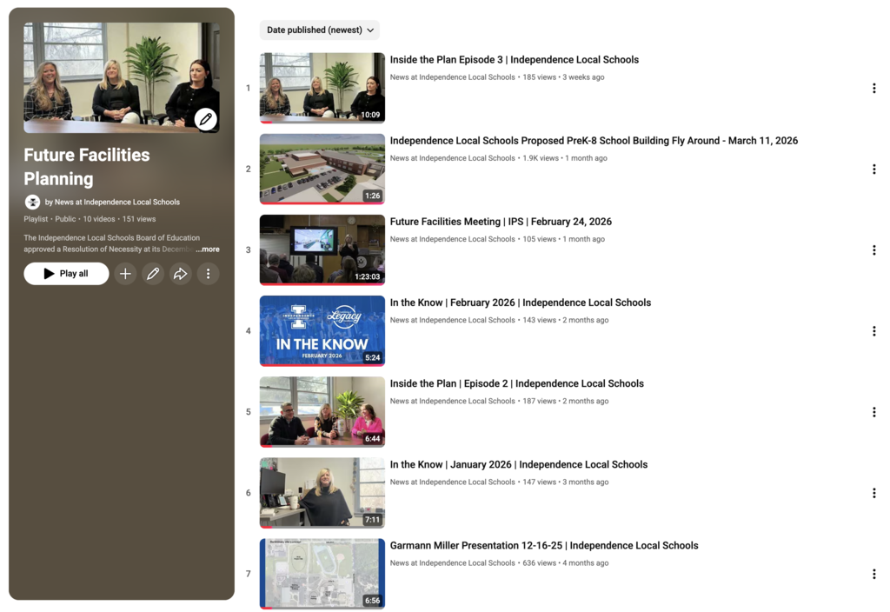
Task: Open options menu for Inside the Plan Episode 2
Action: click(x=873, y=411)
